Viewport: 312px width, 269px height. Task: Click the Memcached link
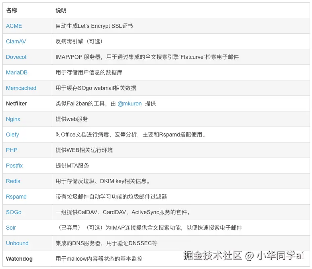point(21,88)
